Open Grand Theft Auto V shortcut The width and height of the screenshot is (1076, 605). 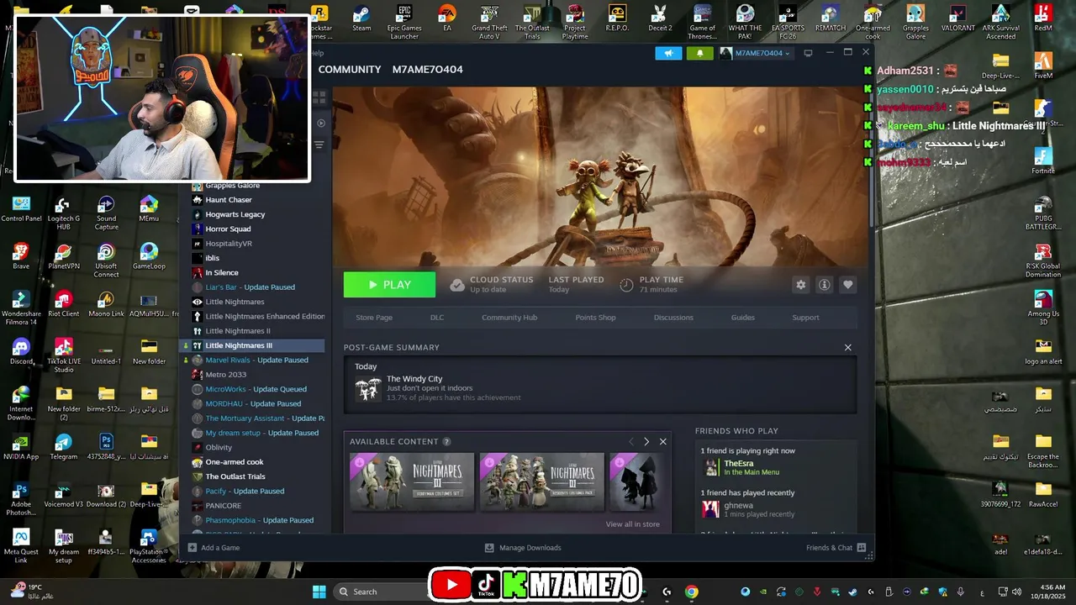(x=489, y=23)
